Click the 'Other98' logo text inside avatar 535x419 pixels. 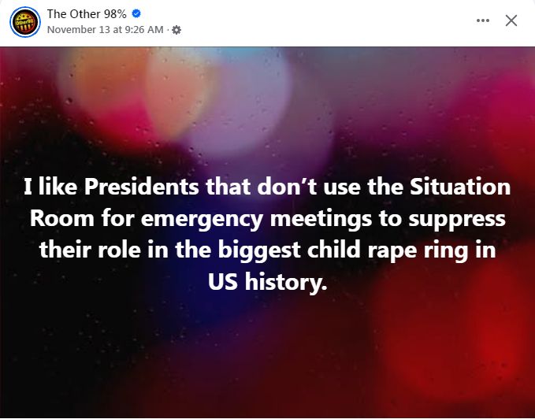(x=25, y=21)
